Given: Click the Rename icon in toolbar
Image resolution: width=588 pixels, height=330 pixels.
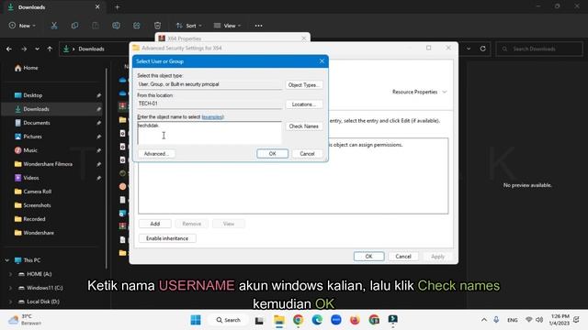Looking at the screenshot, I should tap(116, 26).
